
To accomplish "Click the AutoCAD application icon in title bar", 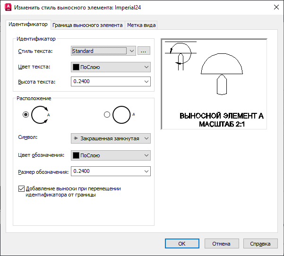I will click(x=8, y=8).
